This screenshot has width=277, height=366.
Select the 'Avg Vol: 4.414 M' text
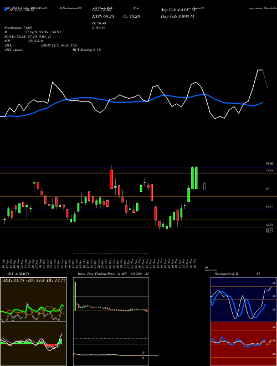click(x=177, y=10)
